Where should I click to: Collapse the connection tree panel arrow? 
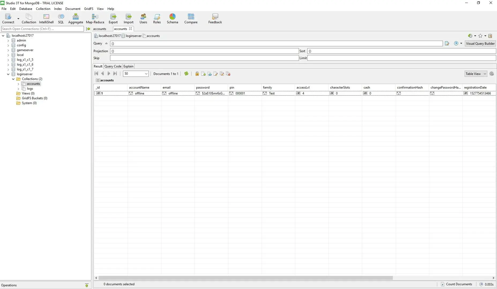88,29
